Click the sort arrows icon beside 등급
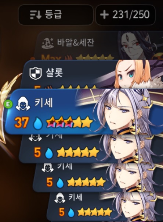This screenshot has width=163, height=222. [x=36, y=15]
